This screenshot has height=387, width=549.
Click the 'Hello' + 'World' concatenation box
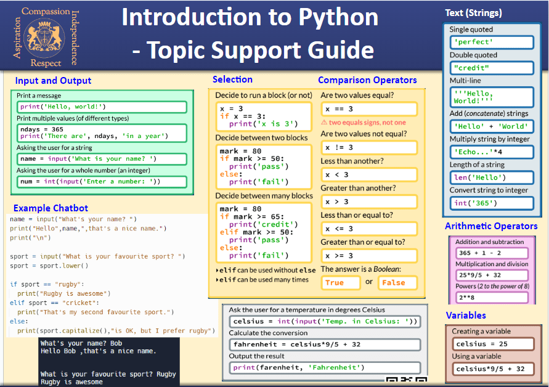pos(492,126)
